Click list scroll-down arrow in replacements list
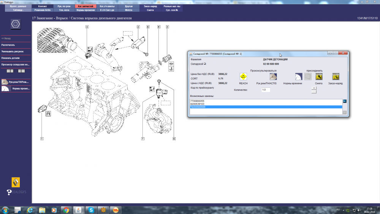The image size is (380, 214). coord(345,113)
